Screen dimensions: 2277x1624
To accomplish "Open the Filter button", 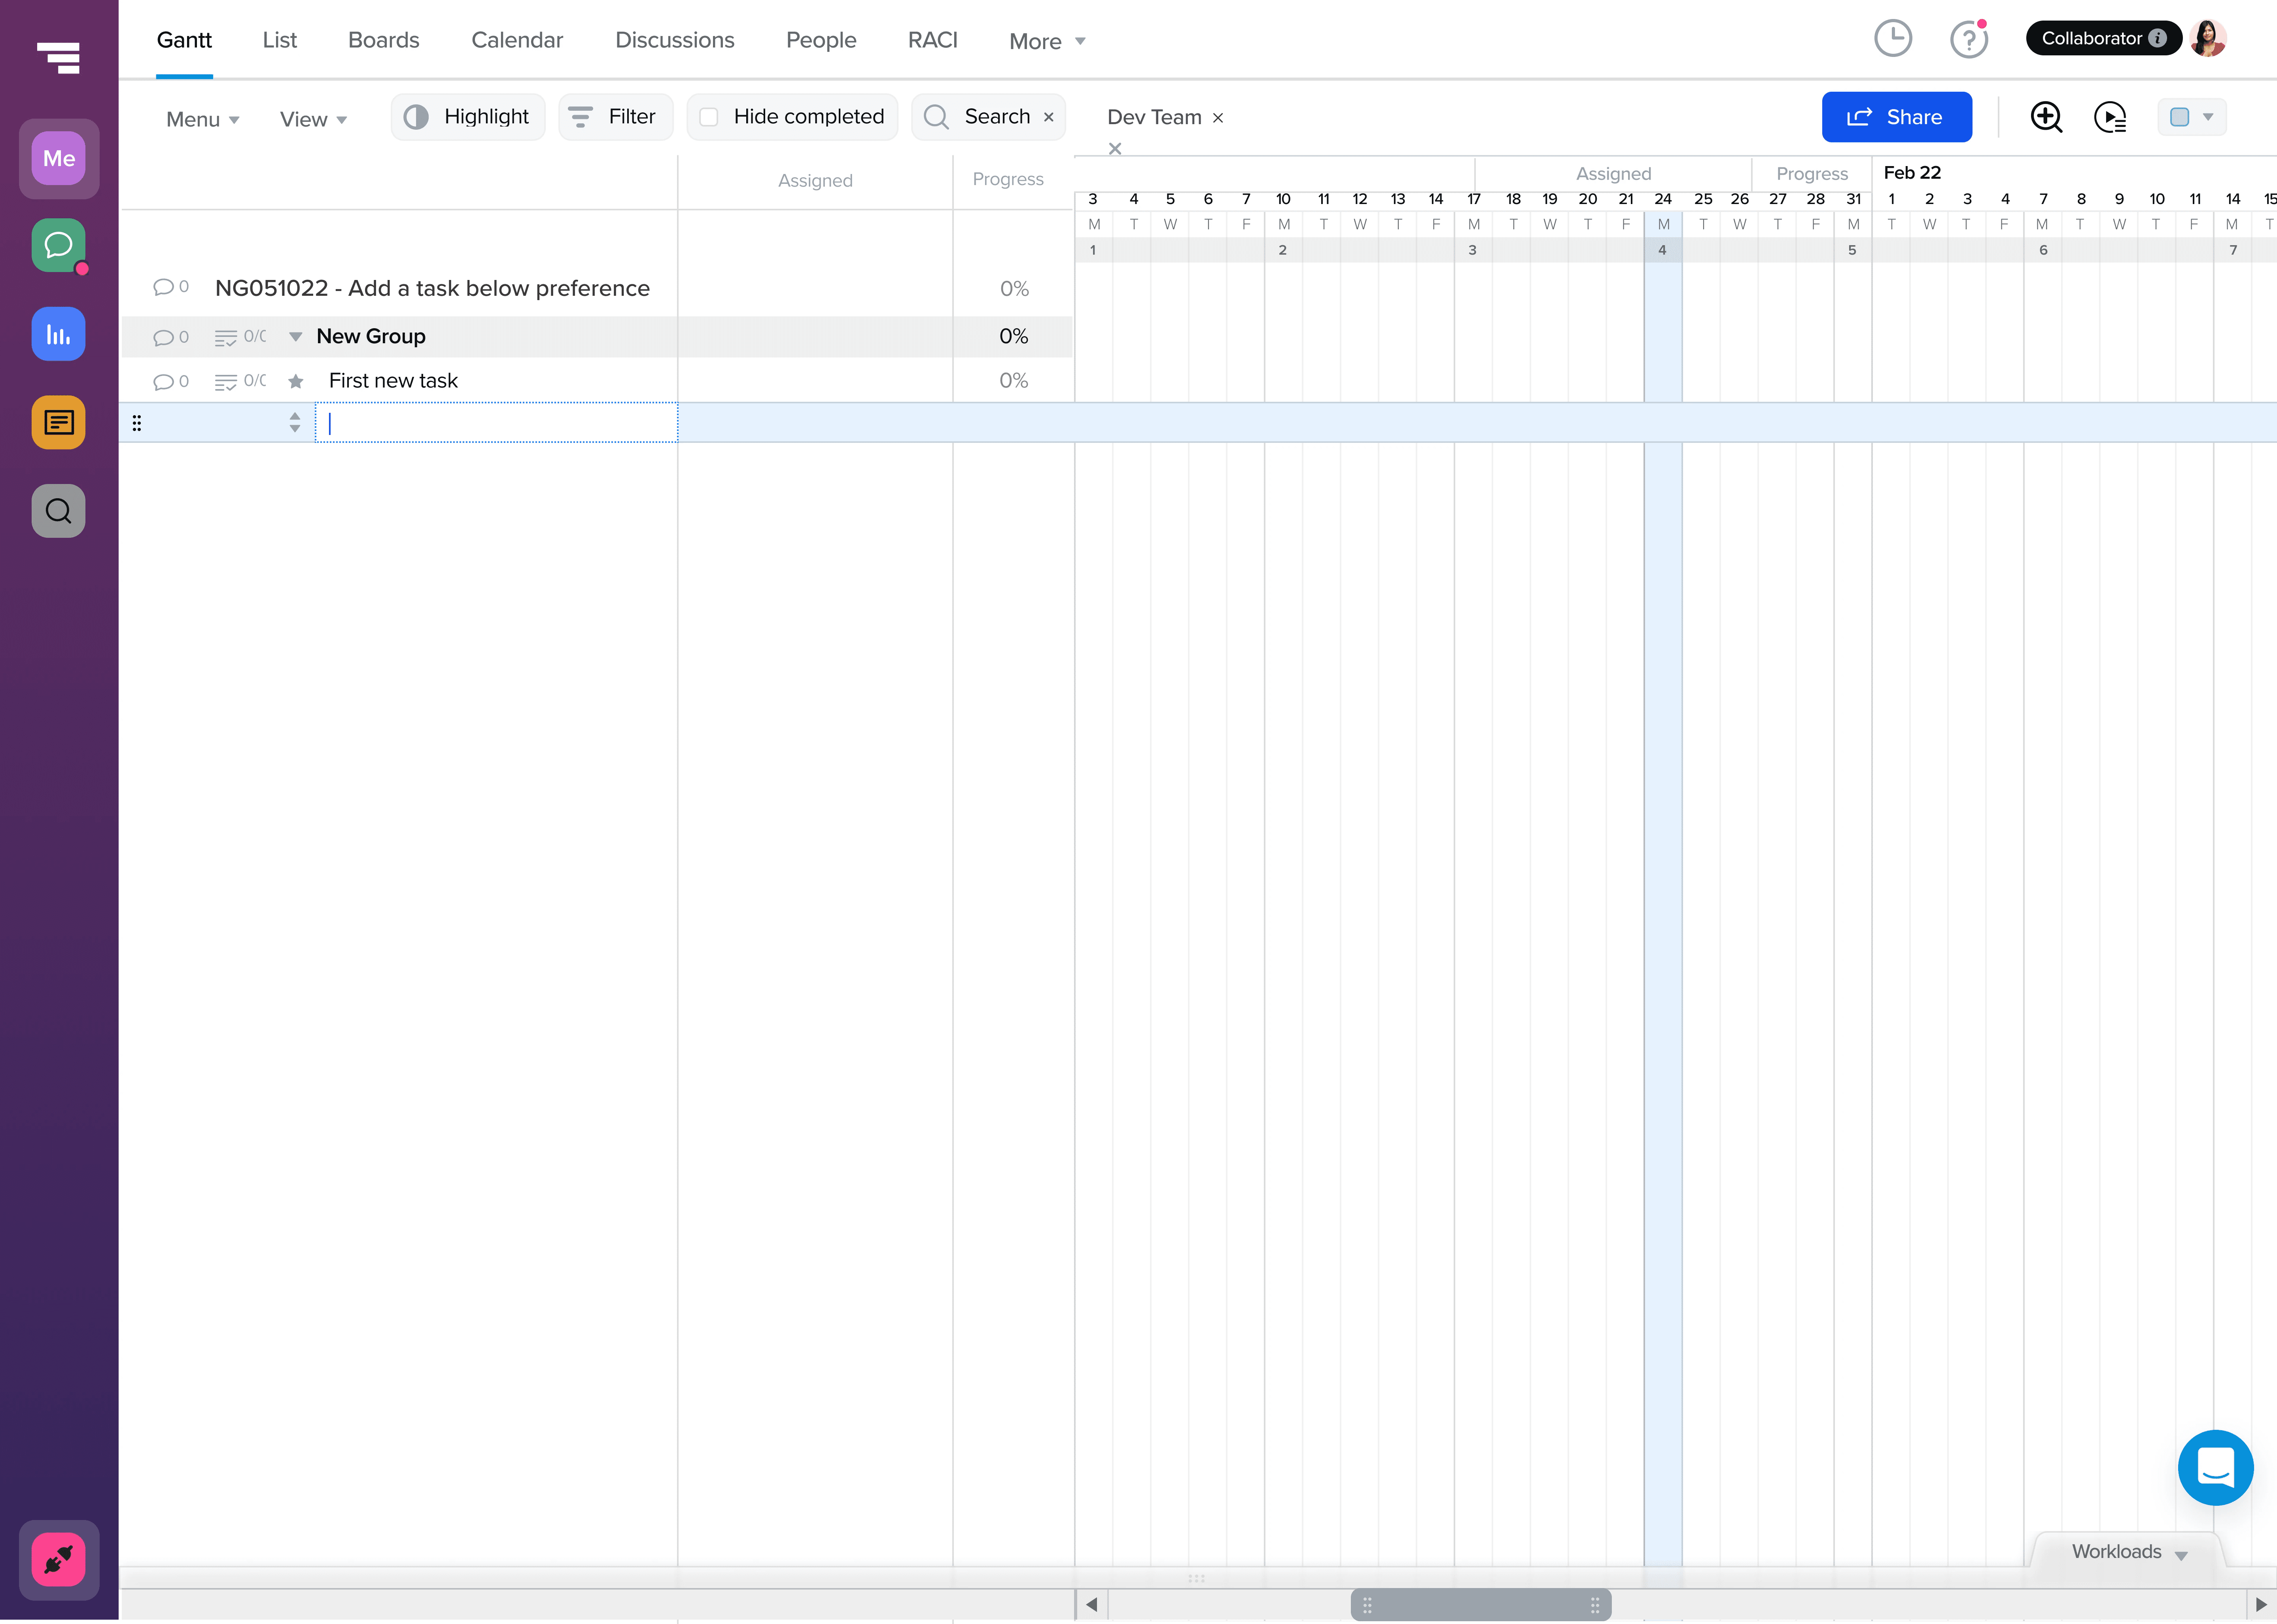I will pos(614,117).
